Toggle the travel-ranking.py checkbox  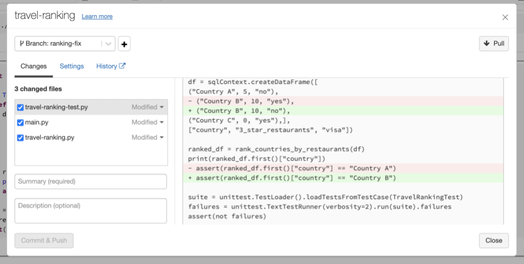(x=21, y=137)
